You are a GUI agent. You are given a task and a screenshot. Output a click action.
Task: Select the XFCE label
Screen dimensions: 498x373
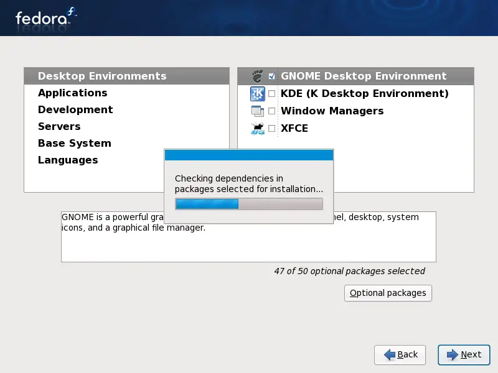point(294,128)
